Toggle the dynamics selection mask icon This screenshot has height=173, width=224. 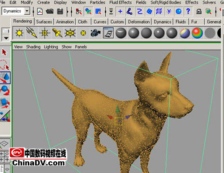(x=169, y=11)
